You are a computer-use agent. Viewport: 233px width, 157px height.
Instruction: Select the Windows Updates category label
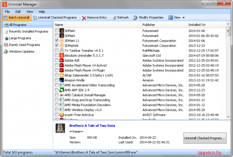(x=22, y=52)
